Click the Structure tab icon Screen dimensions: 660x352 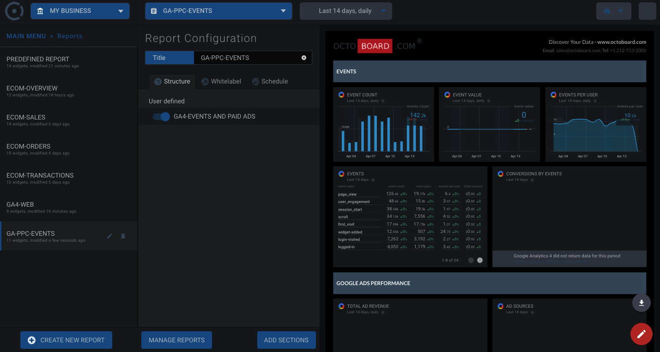158,82
